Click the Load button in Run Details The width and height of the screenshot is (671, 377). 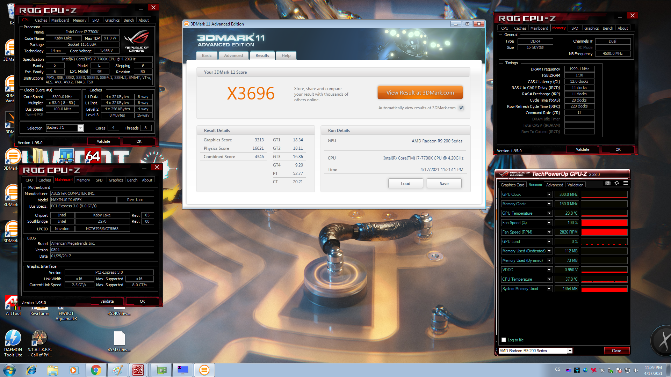(x=405, y=184)
